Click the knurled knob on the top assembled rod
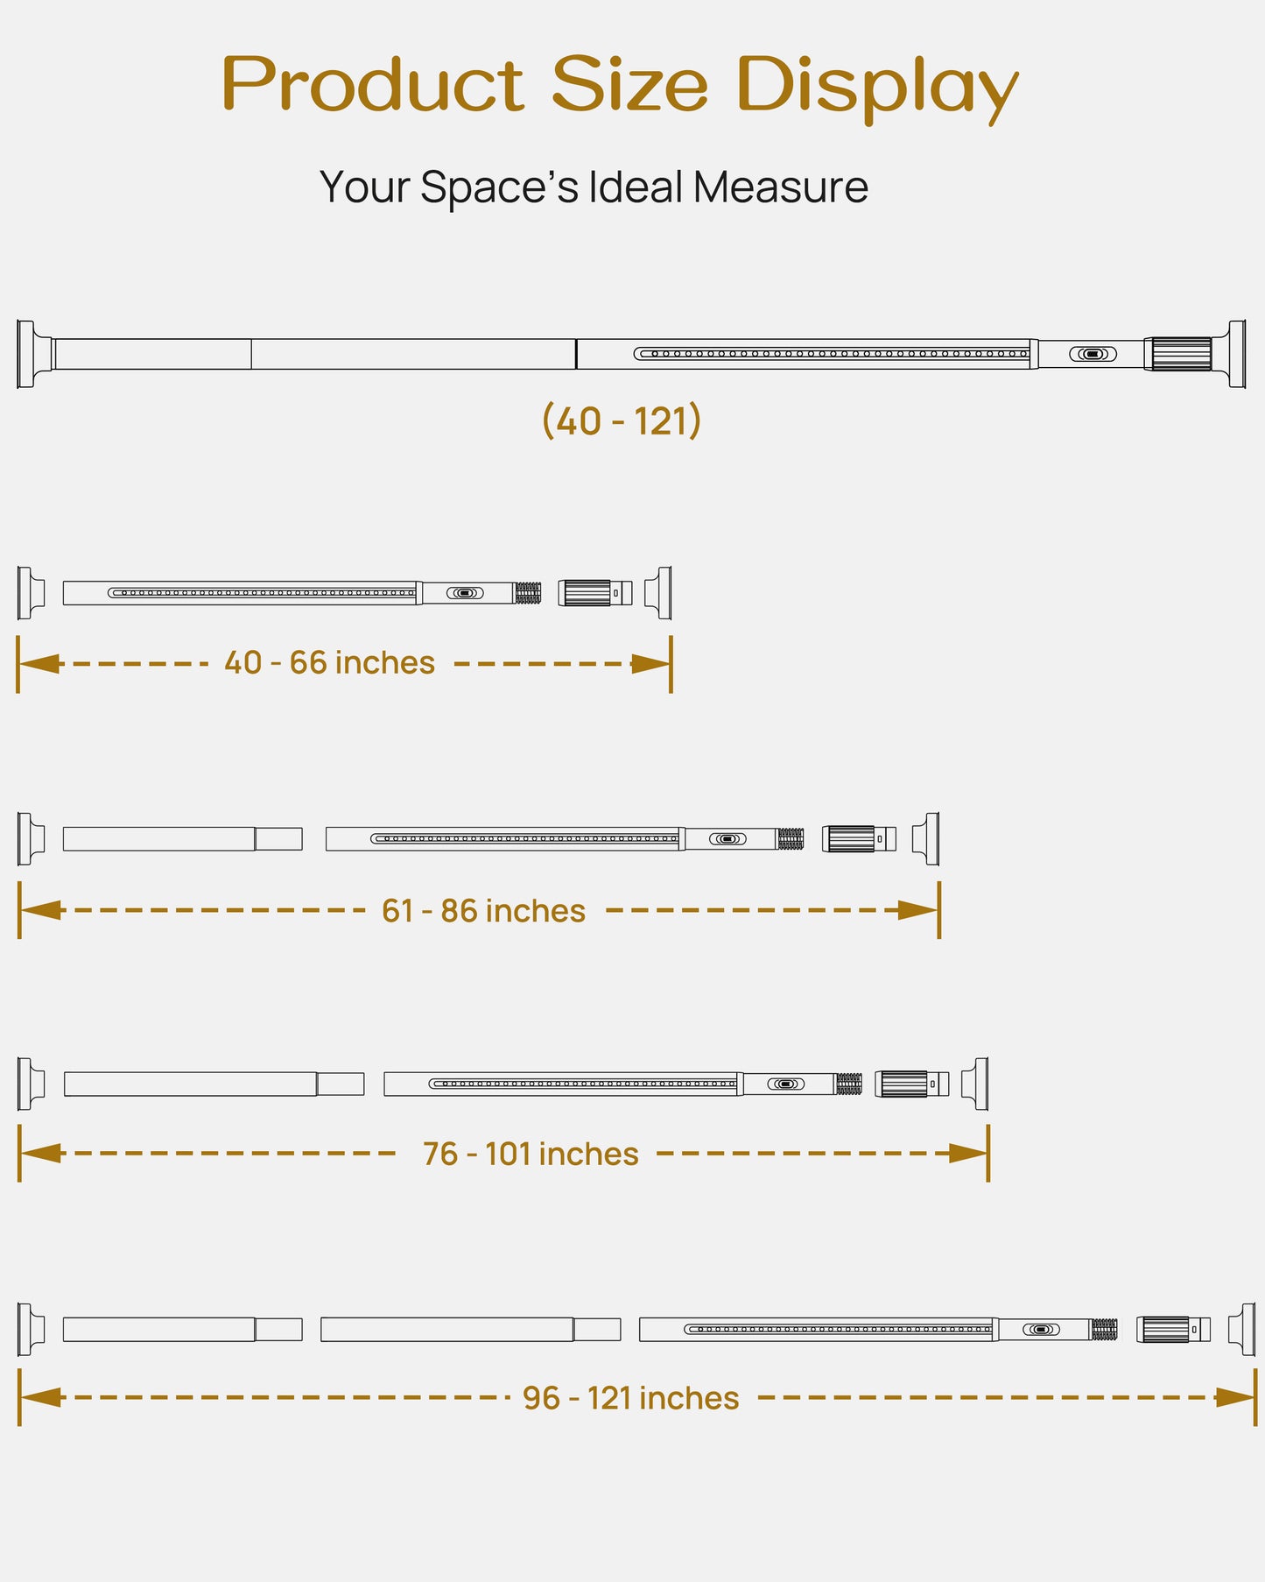1265x1582 pixels. [1181, 354]
